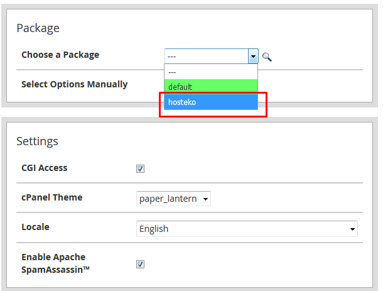Click the Enable Apache SpamAssassin label
383x291 pixels.
pyautogui.click(x=56, y=263)
